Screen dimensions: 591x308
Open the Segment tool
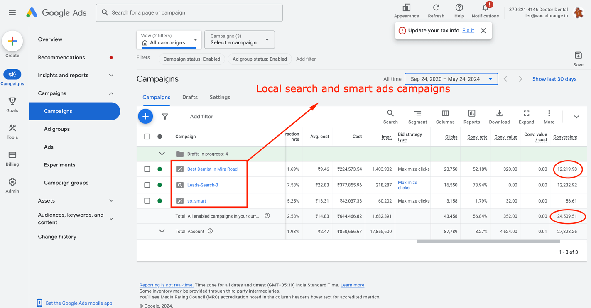point(417,114)
